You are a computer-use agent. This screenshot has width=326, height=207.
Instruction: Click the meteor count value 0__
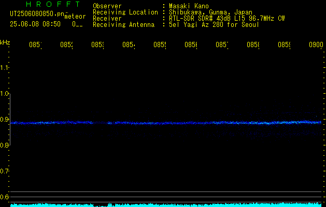coord(77,24)
